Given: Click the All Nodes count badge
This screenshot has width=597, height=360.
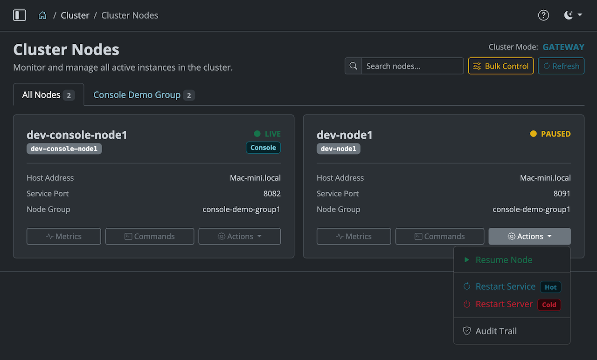Looking at the screenshot, I should click(69, 95).
